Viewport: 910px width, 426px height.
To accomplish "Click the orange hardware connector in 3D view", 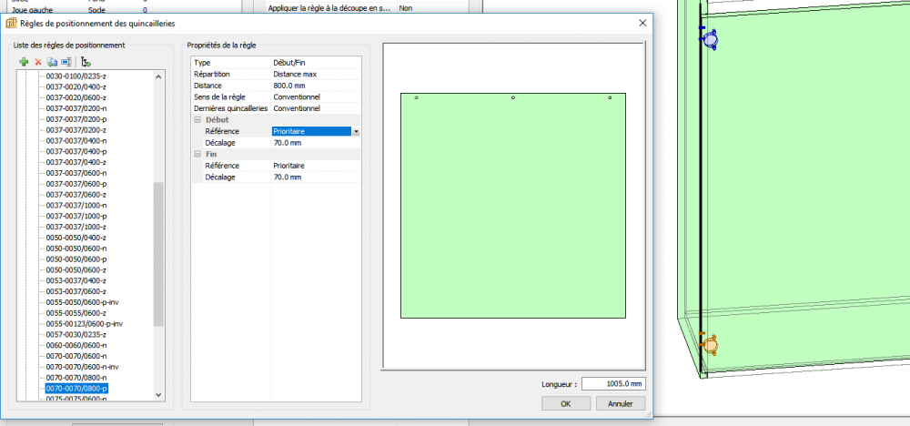I will click(x=709, y=344).
